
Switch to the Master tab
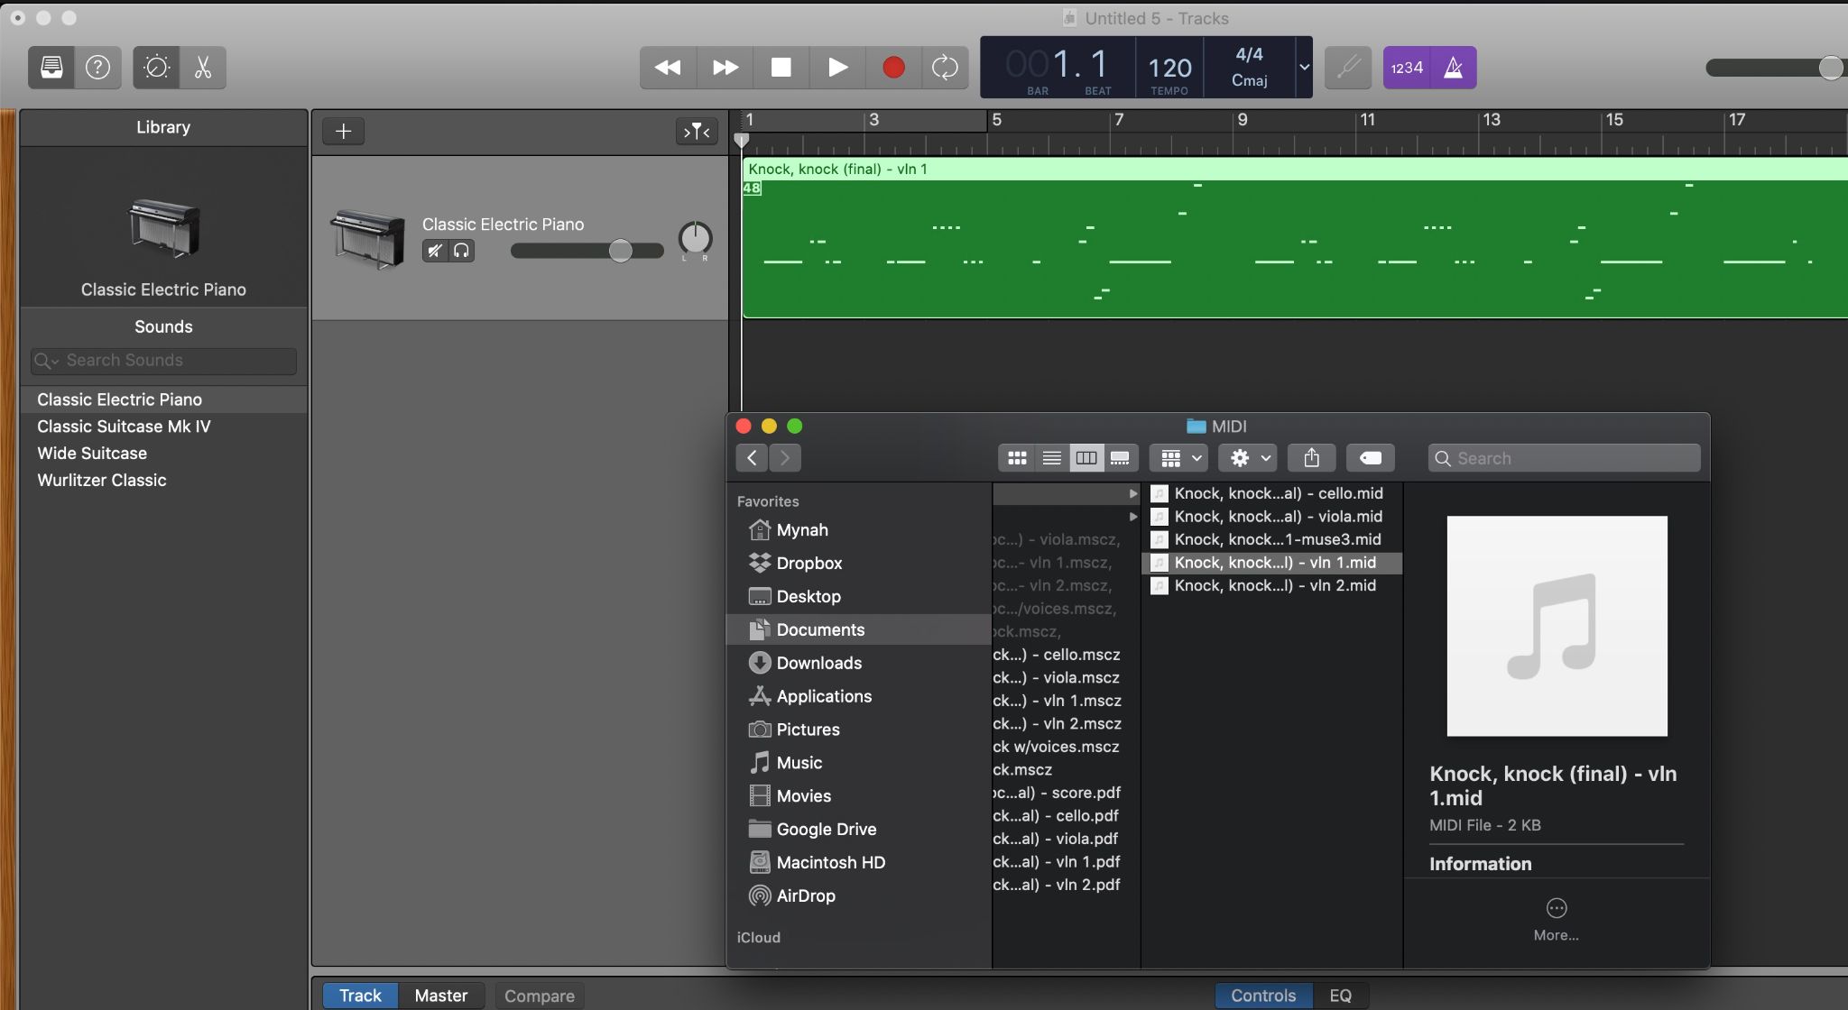click(440, 996)
